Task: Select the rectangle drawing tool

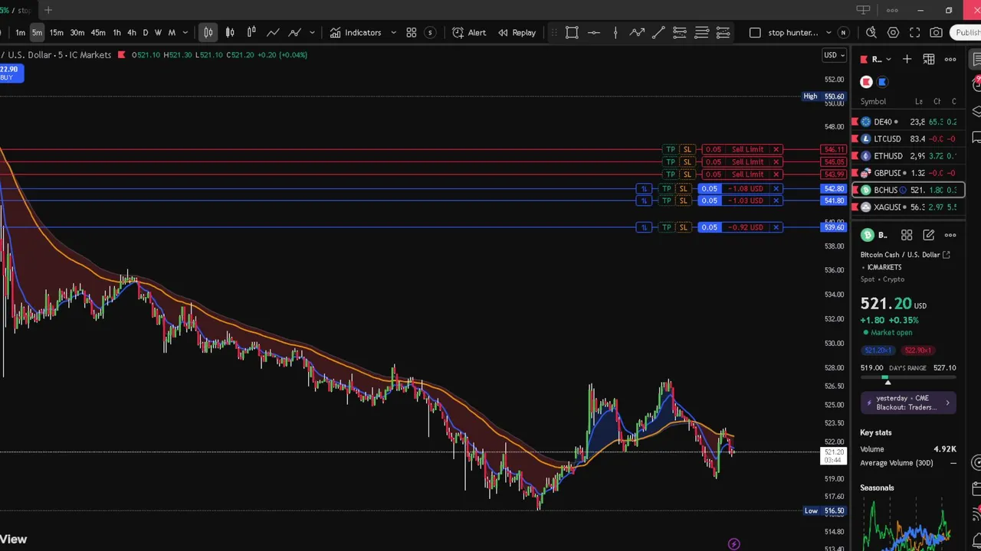Action: (x=572, y=32)
